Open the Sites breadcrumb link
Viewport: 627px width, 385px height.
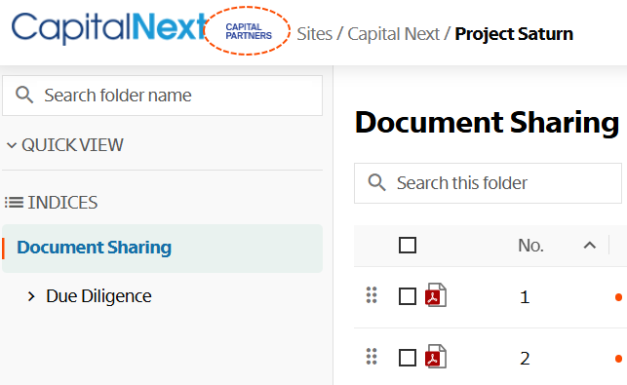(x=314, y=33)
